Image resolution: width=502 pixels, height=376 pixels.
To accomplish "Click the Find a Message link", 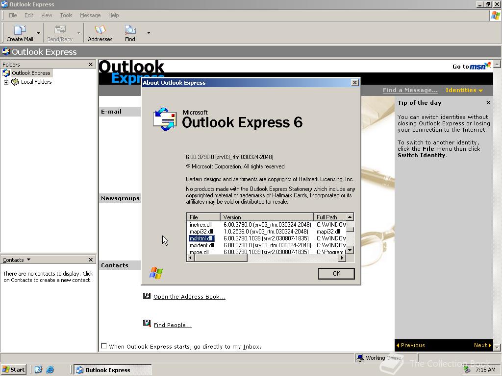I will coord(410,90).
